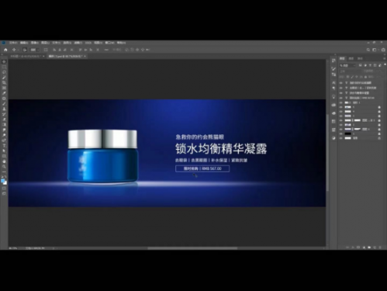Open the Adjustments half-circle panel icon
The image size is (387, 291).
(x=333, y=138)
